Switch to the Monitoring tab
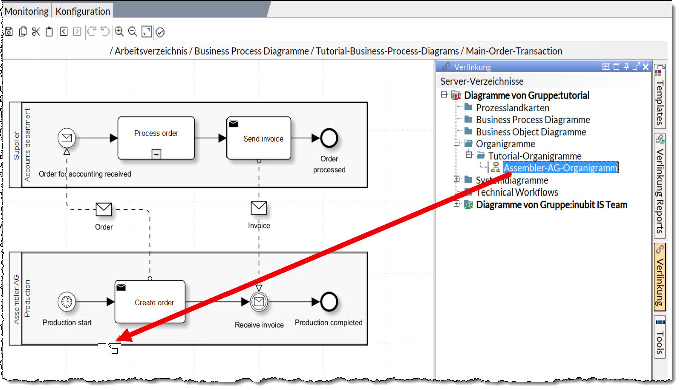Viewport: 680px width, 390px height. (27, 11)
